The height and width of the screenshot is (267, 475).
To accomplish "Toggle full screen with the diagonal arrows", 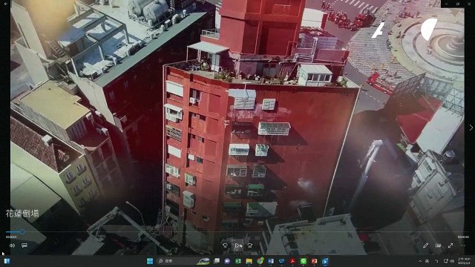I will pos(451,245).
